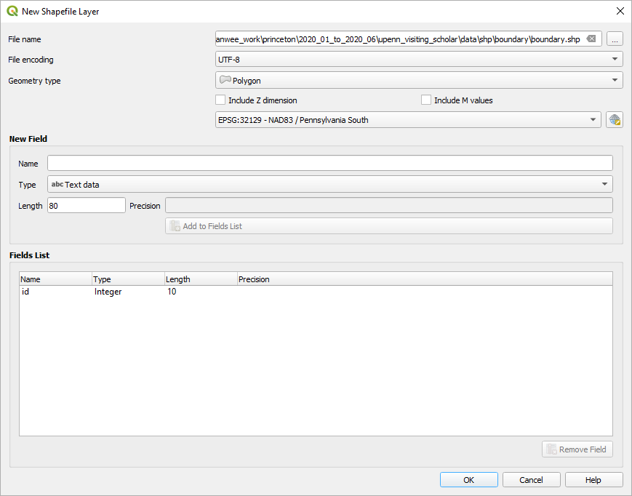632x496 pixels.
Task: Expand the Geometry type Polygon dropdown
Action: pyautogui.click(x=419, y=80)
